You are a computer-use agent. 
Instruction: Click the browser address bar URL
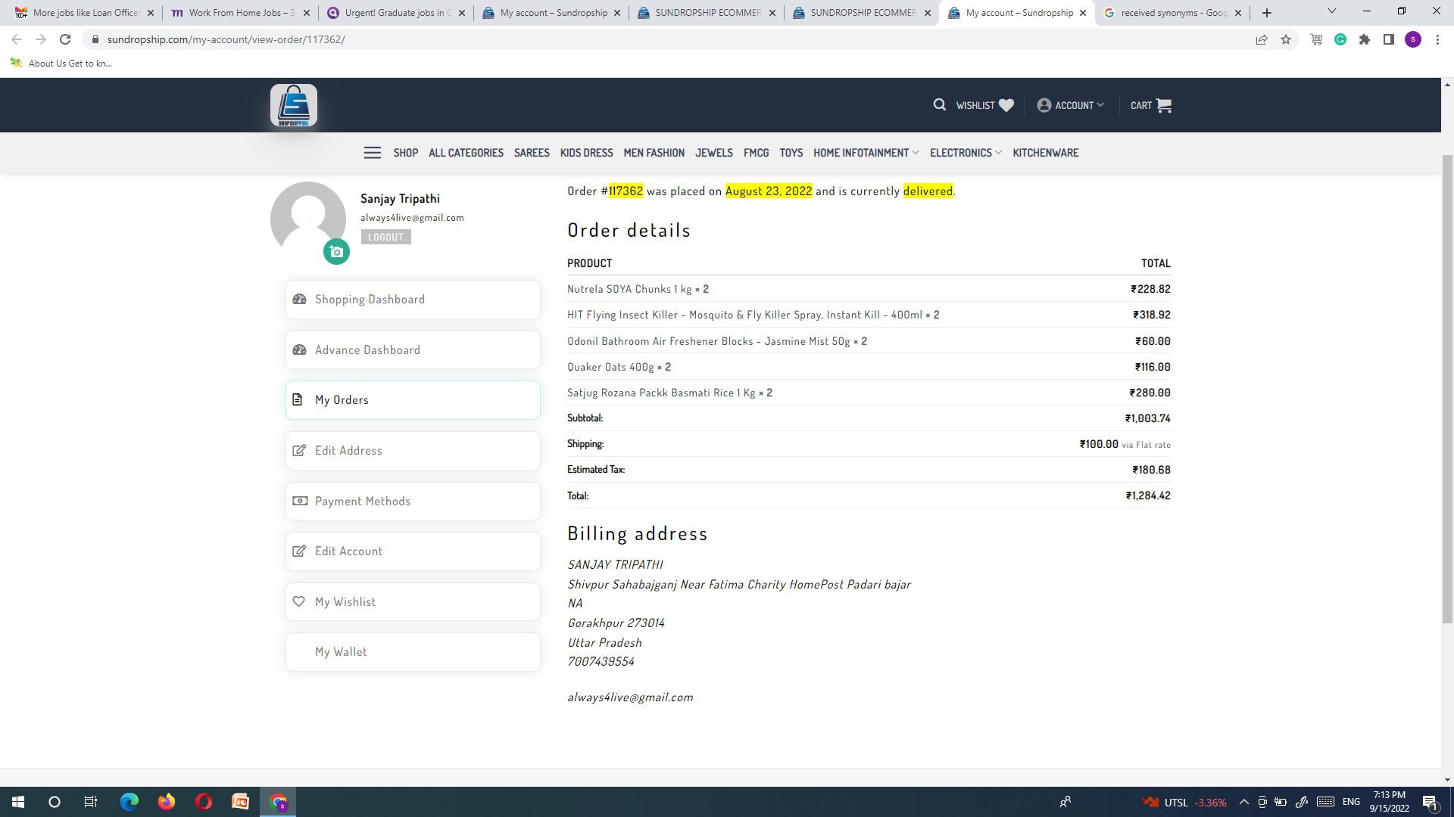pyautogui.click(x=226, y=39)
